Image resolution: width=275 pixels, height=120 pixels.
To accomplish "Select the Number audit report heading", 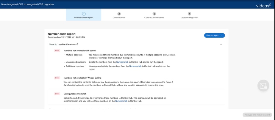I will coord(62,34).
